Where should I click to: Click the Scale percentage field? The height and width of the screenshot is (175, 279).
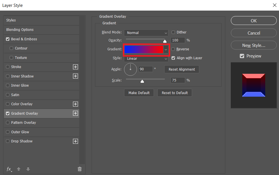[x=178, y=80]
